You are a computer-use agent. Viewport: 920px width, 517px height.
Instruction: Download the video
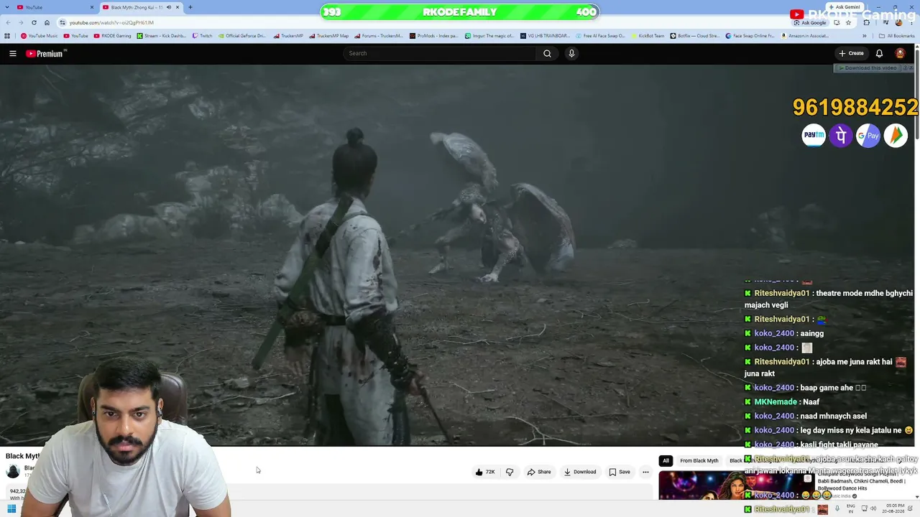click(x=579, y=472)
